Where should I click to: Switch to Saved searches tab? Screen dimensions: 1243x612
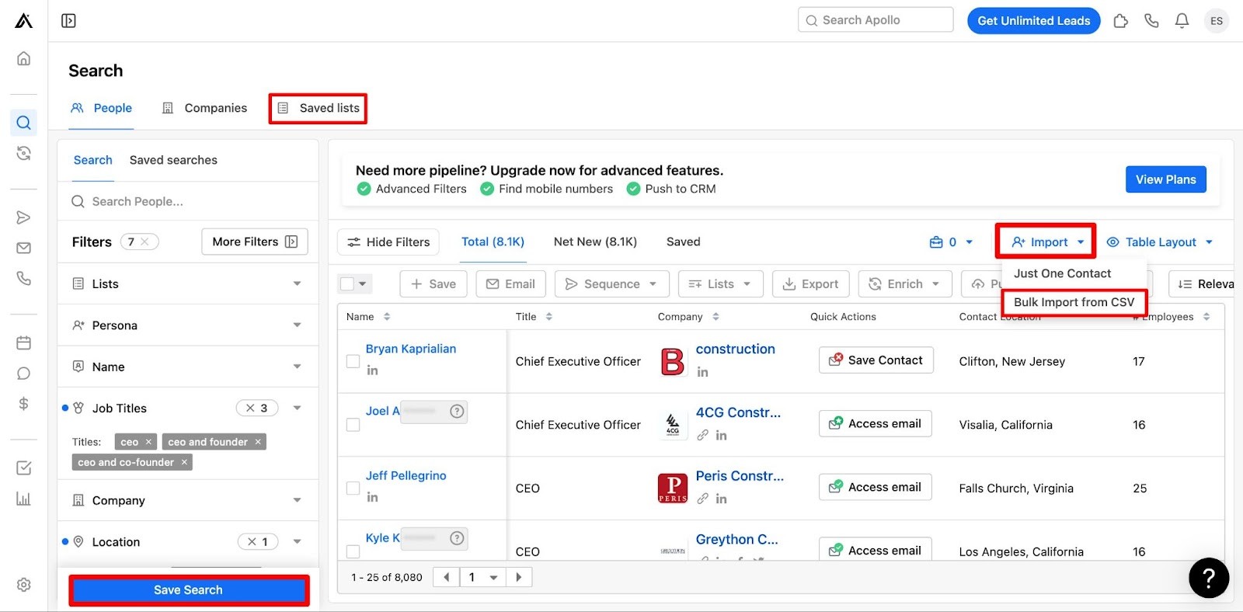pyautogui.click(x=173, y=160)
